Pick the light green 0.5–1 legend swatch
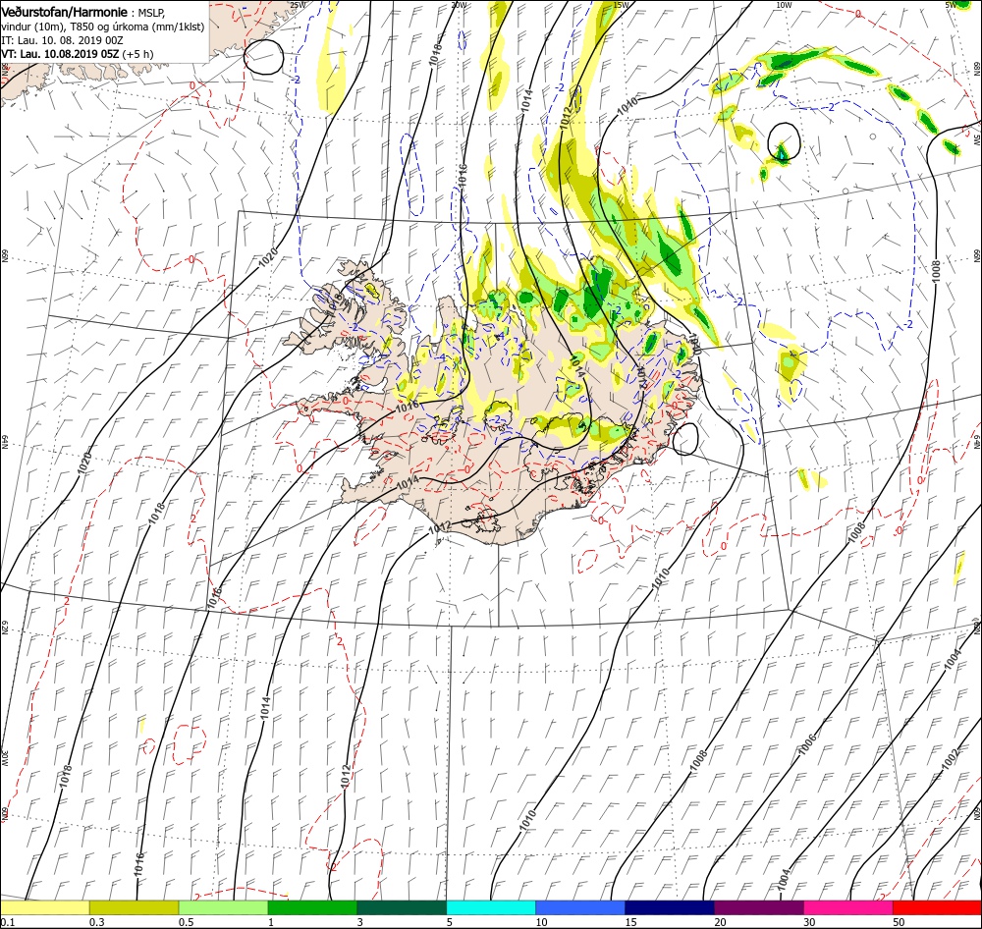The width and height of the screenshot is (982, 929). click(x=223, y=907)
